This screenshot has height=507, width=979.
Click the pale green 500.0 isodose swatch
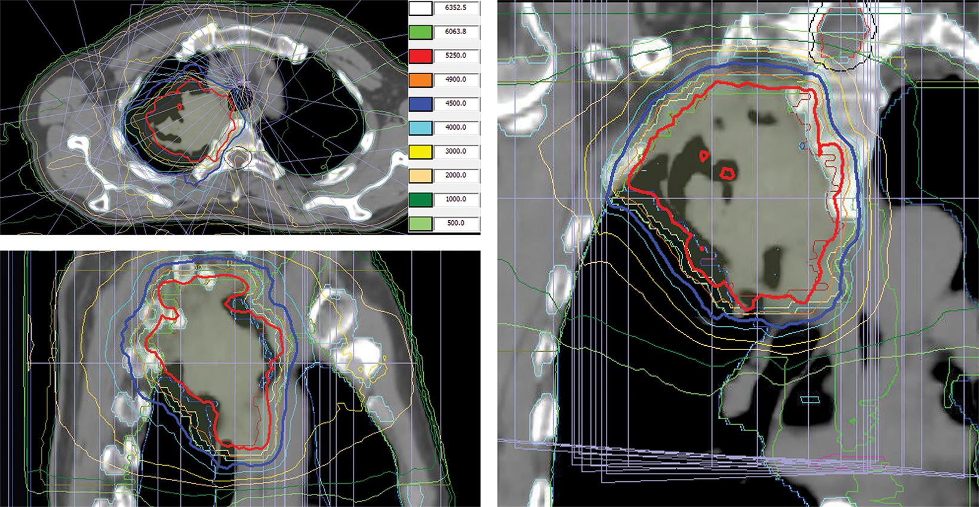420,223
